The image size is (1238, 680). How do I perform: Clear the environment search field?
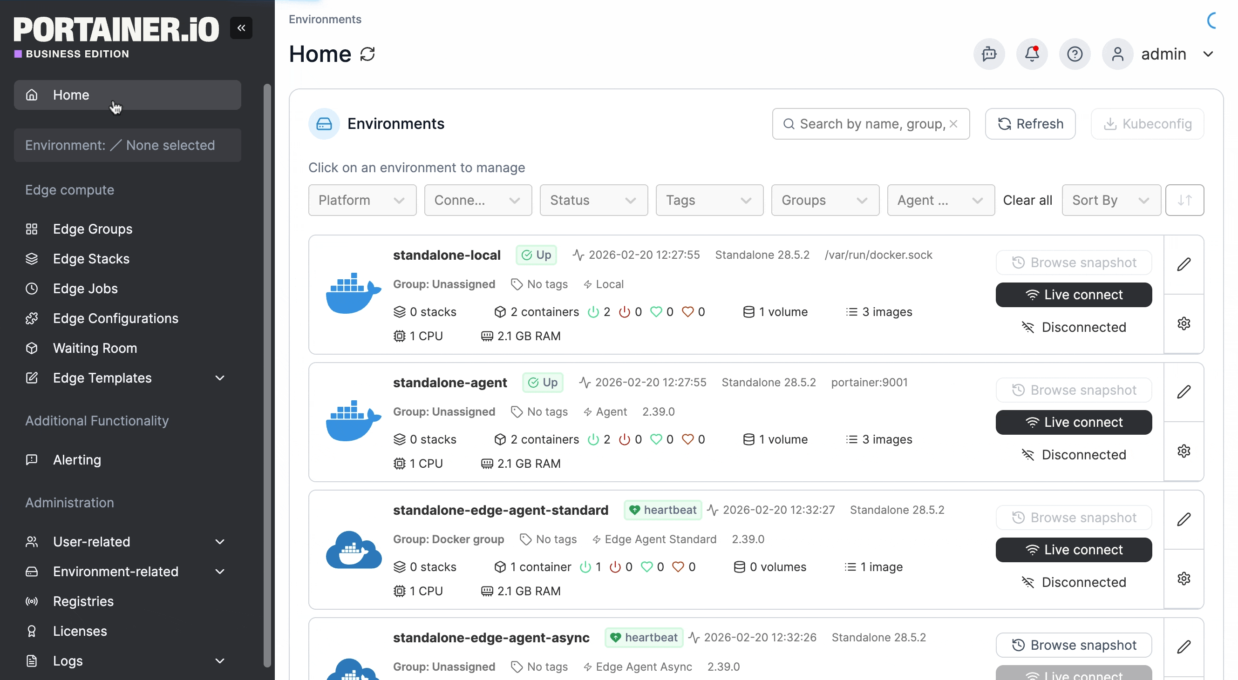pos(953,124)
